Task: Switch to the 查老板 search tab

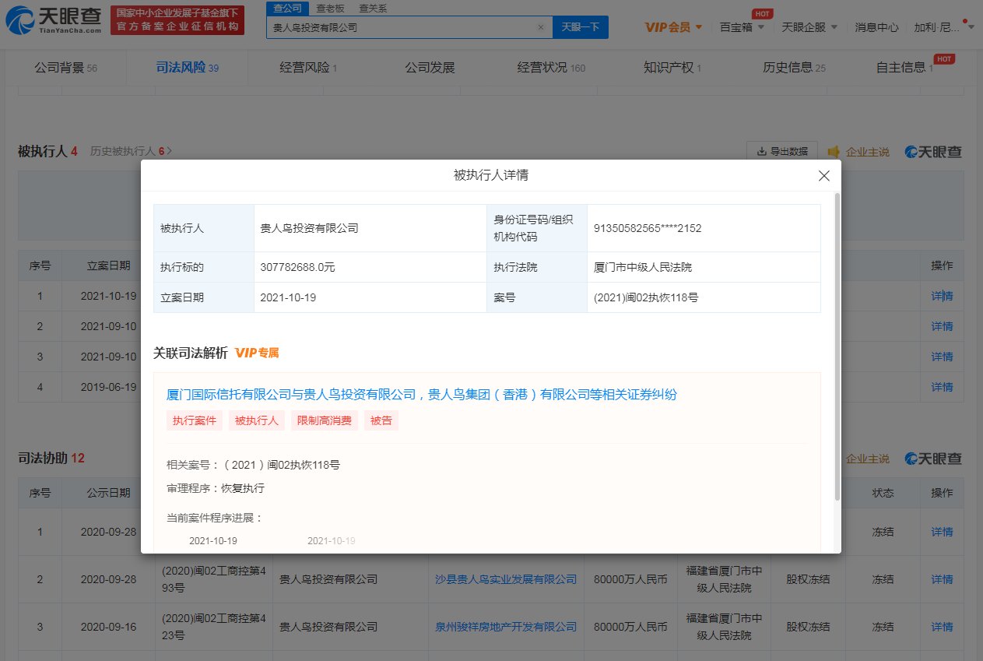Action: point(330,9)
